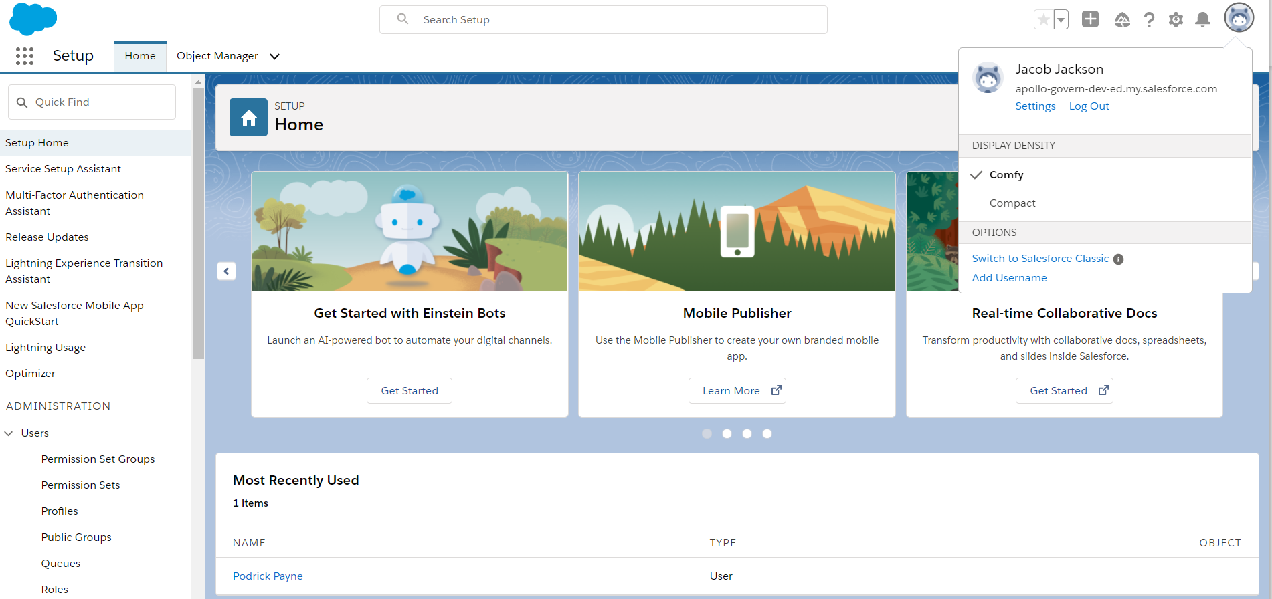1272x599 pixels.
Task: Open Optimizer in the sidebar
Action: click(30, 374)
